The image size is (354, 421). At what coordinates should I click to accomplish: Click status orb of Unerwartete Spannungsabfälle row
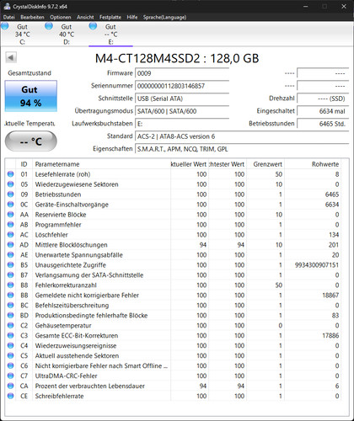(11, 255)
